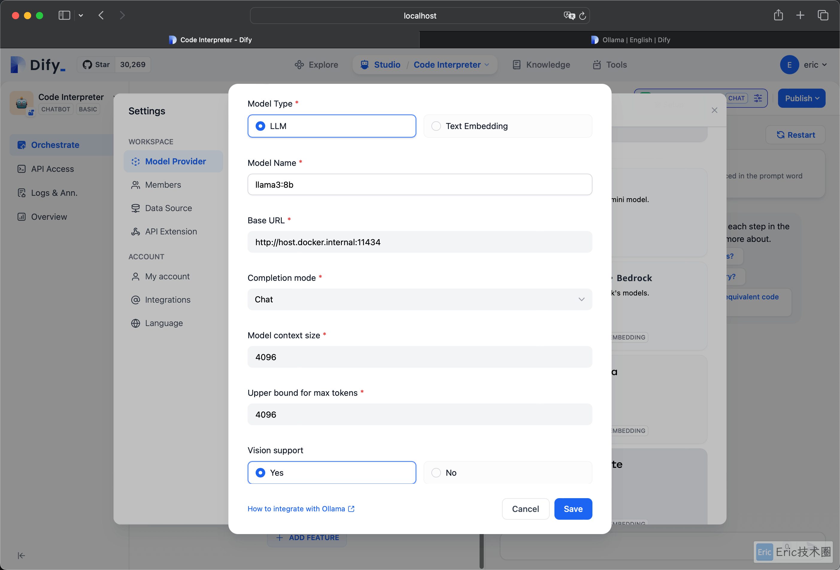840x570 pixels.
Task: Go back in Safari
Action: point(101,15)
